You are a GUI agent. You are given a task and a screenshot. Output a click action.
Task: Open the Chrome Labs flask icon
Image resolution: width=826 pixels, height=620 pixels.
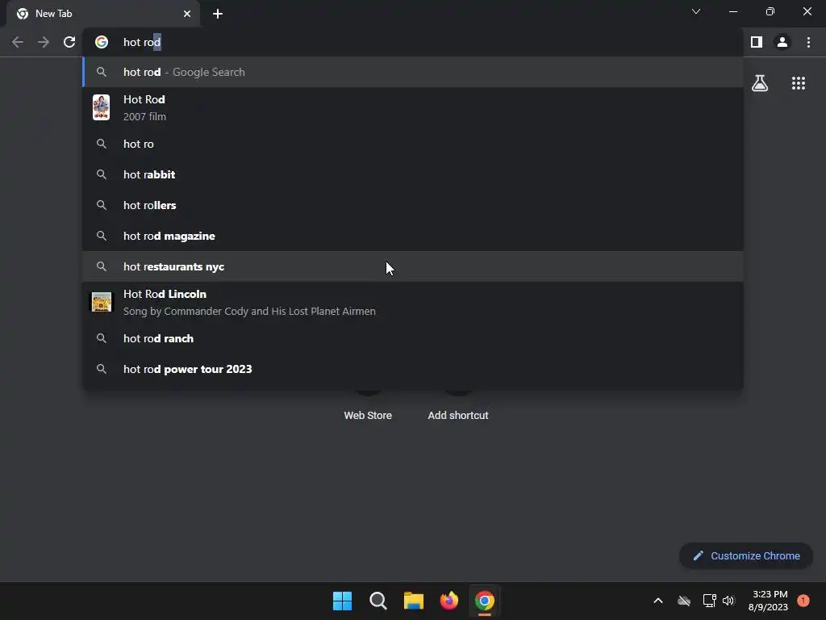760,83
